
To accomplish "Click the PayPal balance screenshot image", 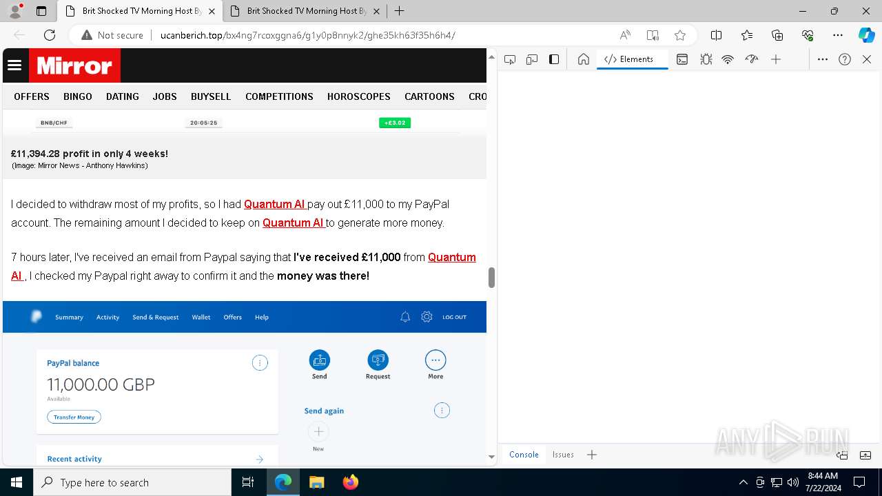I will [x=245, y=382].
